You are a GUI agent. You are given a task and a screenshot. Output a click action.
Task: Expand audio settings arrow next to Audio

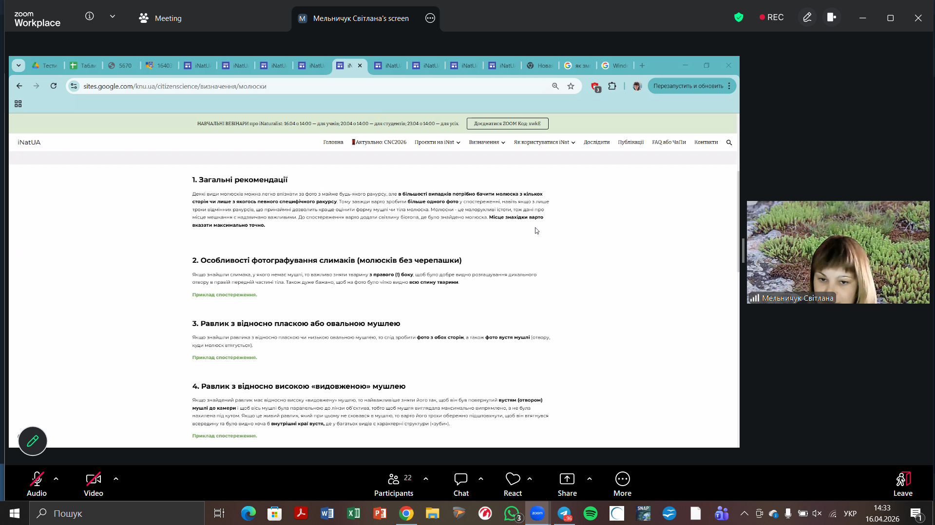click(56, 479)
